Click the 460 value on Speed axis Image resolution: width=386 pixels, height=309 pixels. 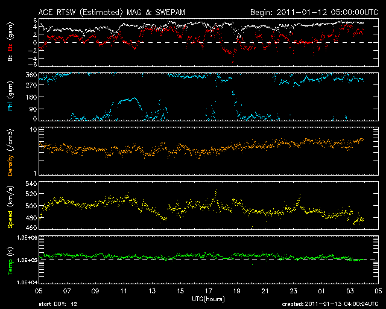pyautogui.click(x=31, y=228)
